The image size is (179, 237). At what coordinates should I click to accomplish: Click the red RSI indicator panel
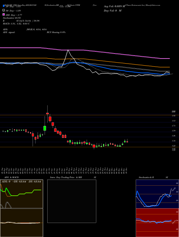tap(157, 223)
